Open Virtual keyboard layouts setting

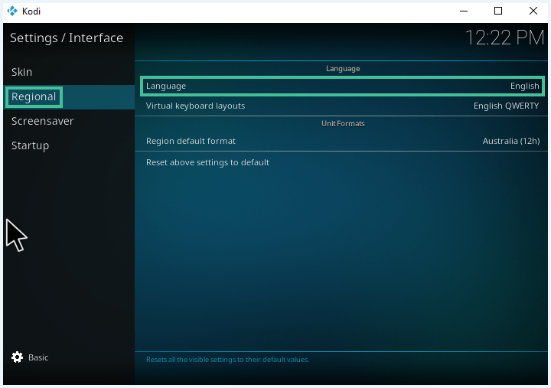click(x=343, y=106)
